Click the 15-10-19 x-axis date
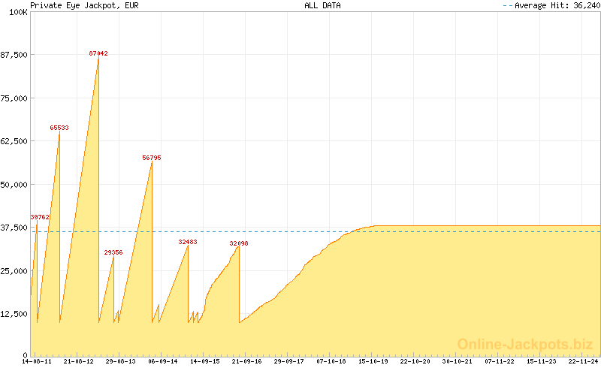This screenshot has height=368, width=601. pos(373,361)
